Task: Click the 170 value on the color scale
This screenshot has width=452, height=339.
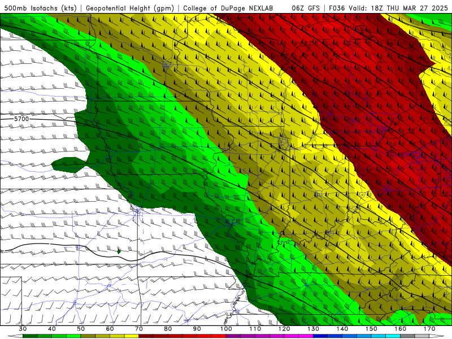Action: 429,329
